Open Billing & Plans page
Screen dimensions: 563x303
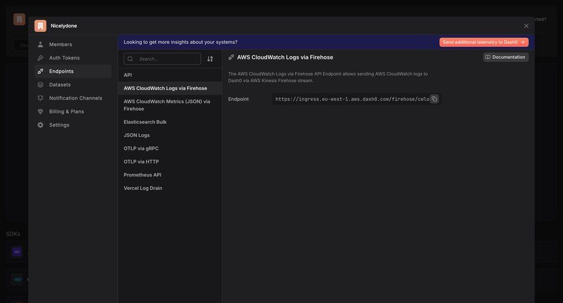coord(73,111)
